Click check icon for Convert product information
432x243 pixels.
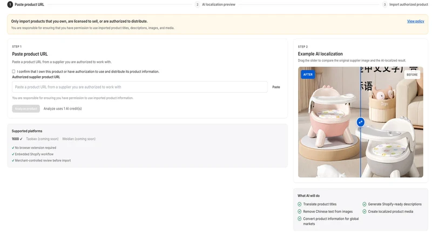point(300,219)
